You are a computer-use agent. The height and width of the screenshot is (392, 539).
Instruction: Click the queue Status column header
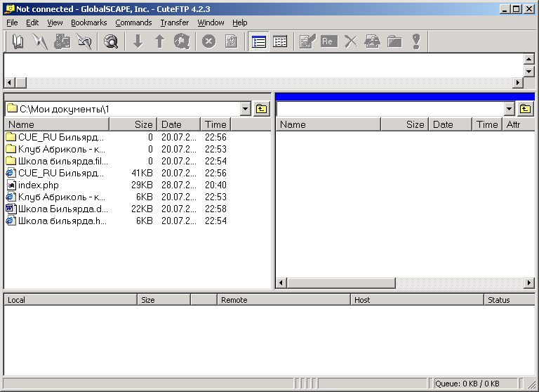click(x=510, y=300)
